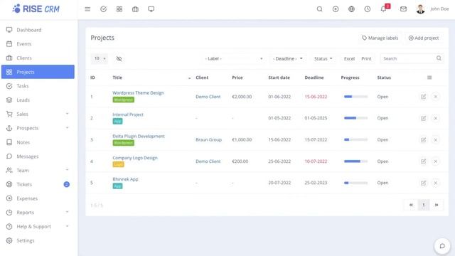Viewport: 455px width, 256px height.
Task: Open the Status filter dropdown
Action: pos(323,58)
